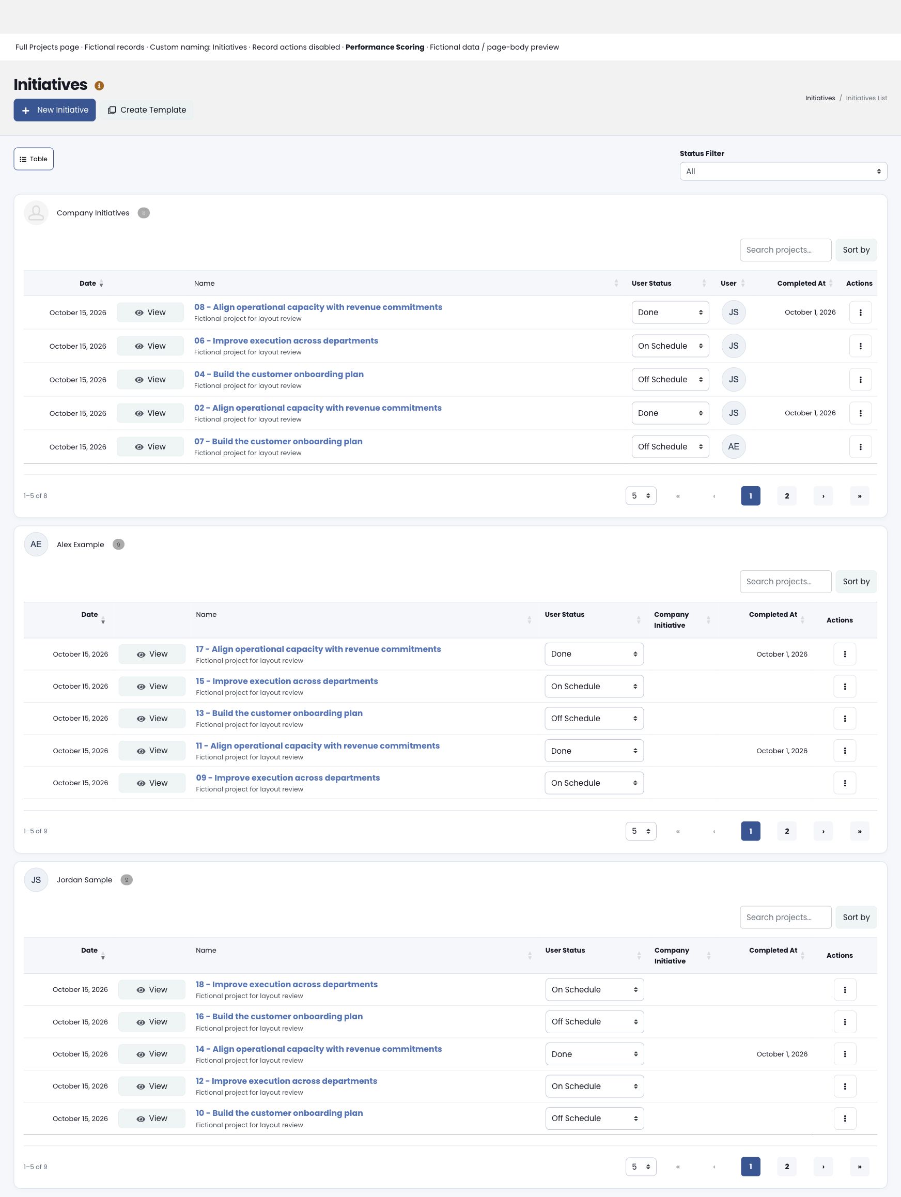Click the AE avatar in initiative 07 row

734,446
